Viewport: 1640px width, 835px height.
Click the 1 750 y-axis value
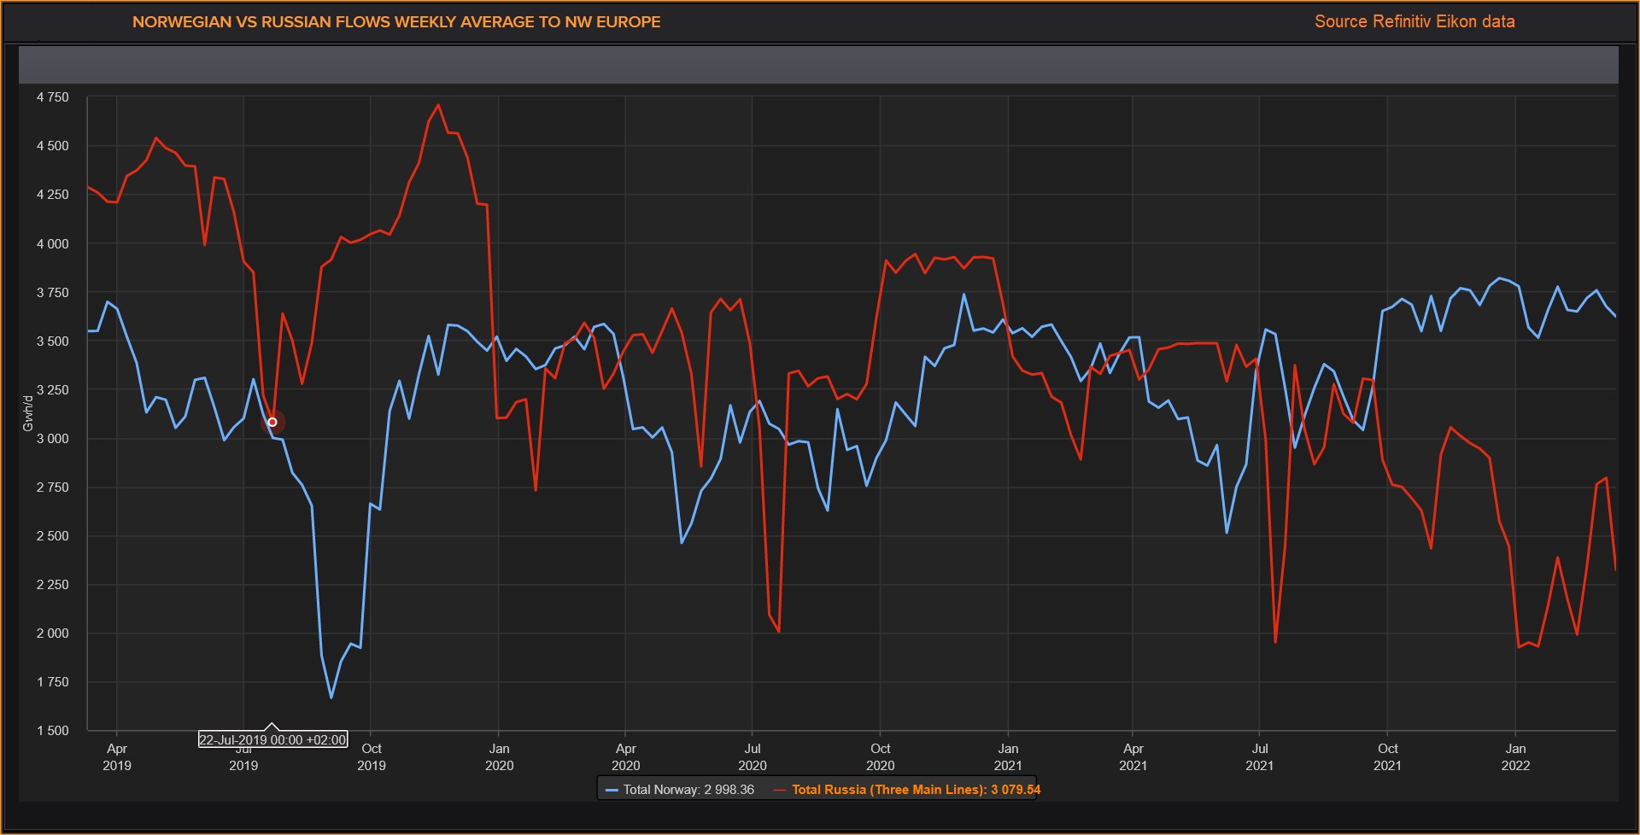click(52, 681)
